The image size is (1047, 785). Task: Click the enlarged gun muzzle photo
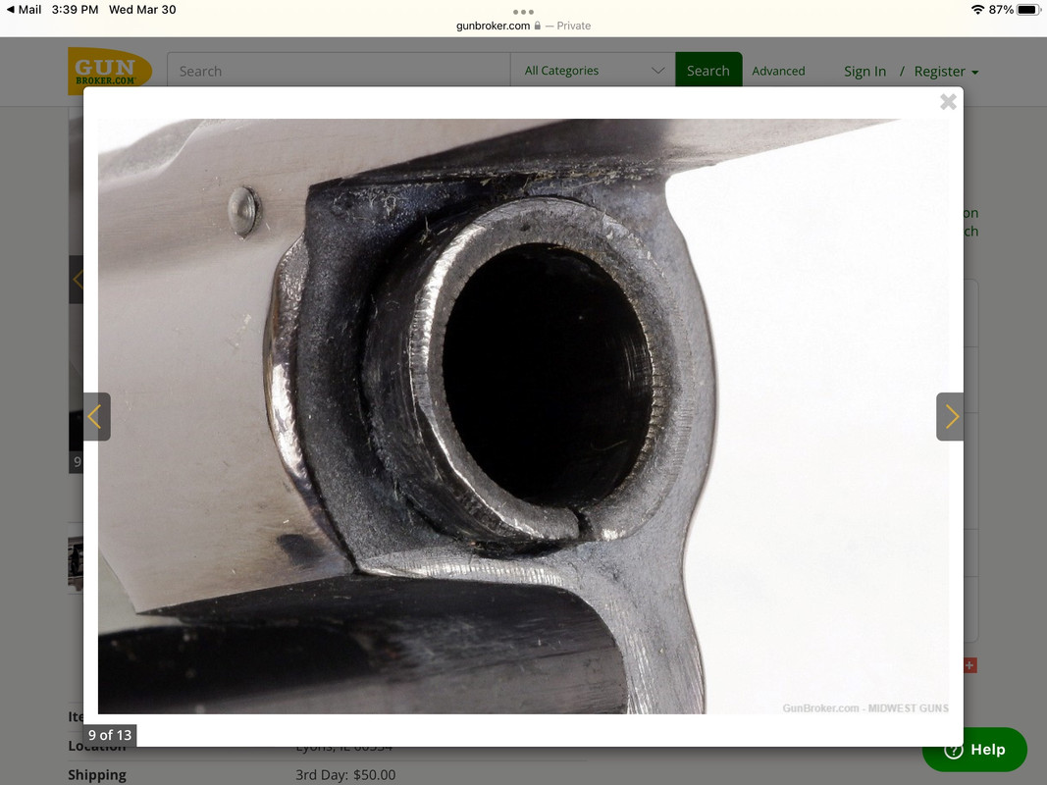point(524,416)
